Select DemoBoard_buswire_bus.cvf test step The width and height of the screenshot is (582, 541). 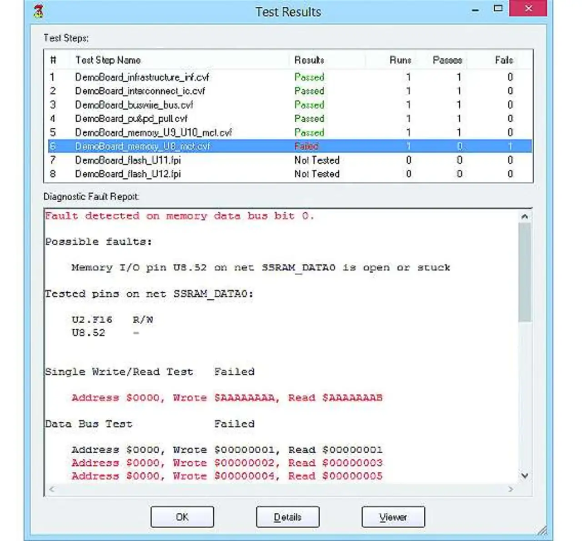click(x=134, y=105)
